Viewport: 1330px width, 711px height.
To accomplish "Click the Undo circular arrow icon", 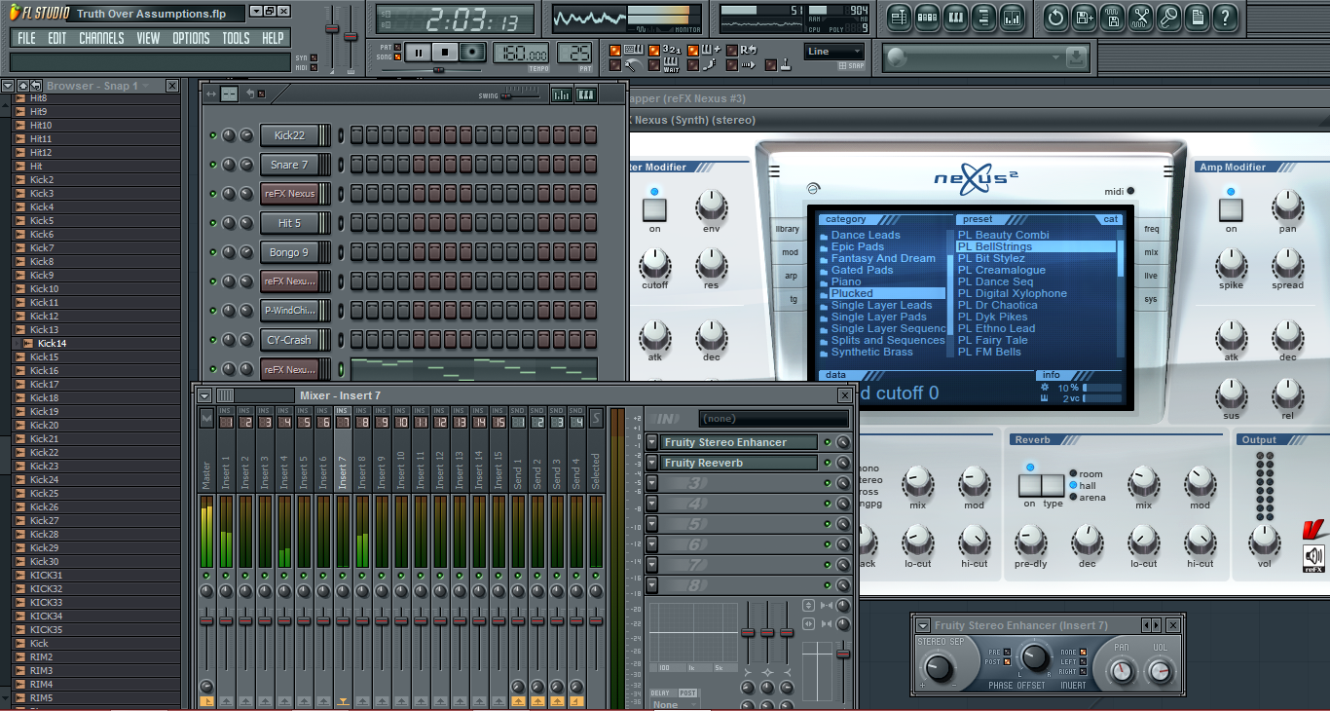I will 1055,17.
